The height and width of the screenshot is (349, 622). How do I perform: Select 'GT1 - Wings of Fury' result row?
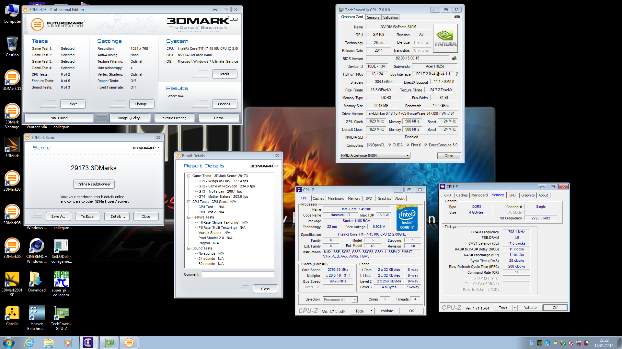pyautogui.click(x=223, y=181)
